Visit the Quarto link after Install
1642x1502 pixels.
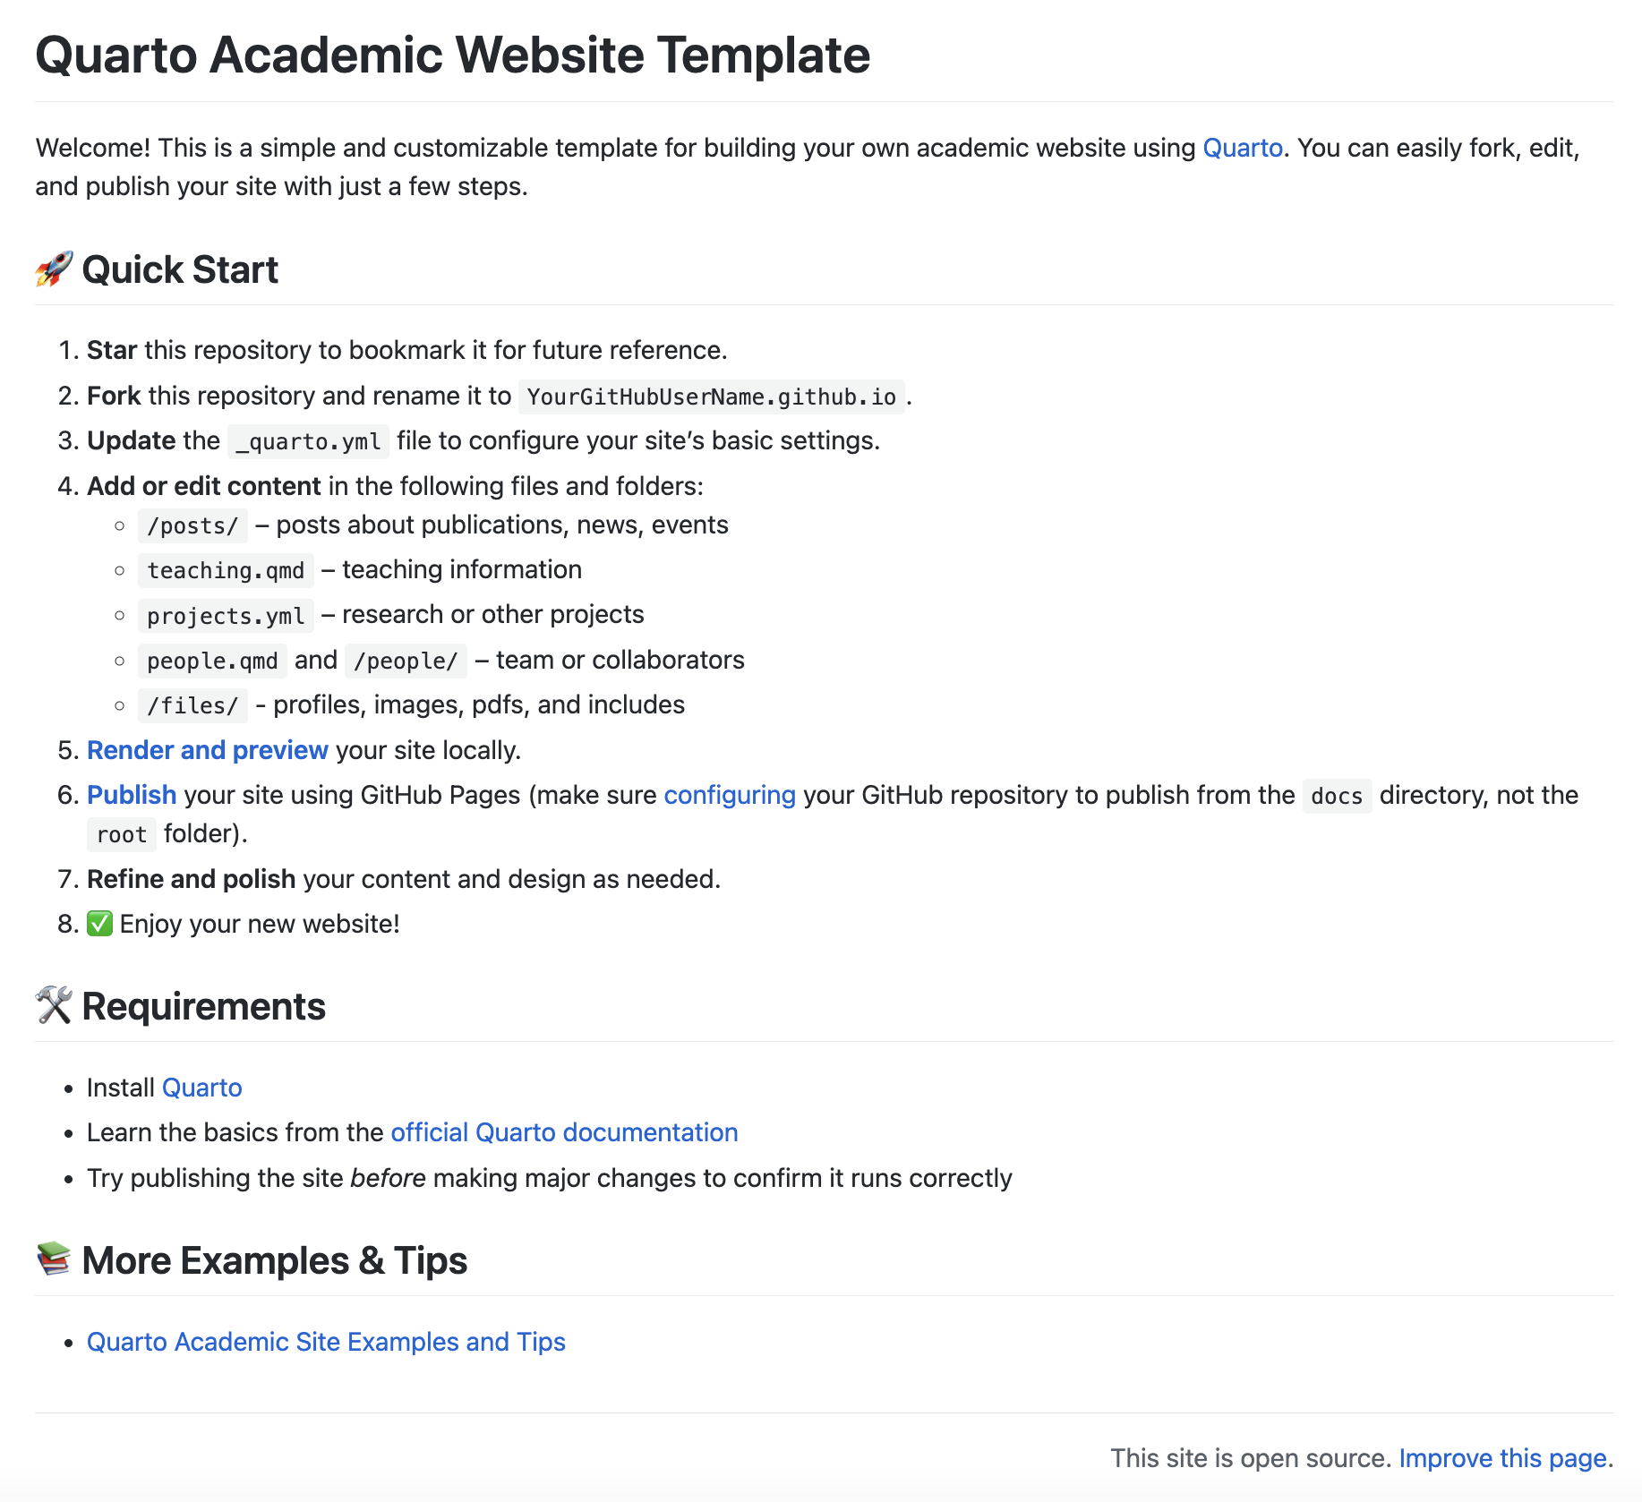coord(201,1088)
